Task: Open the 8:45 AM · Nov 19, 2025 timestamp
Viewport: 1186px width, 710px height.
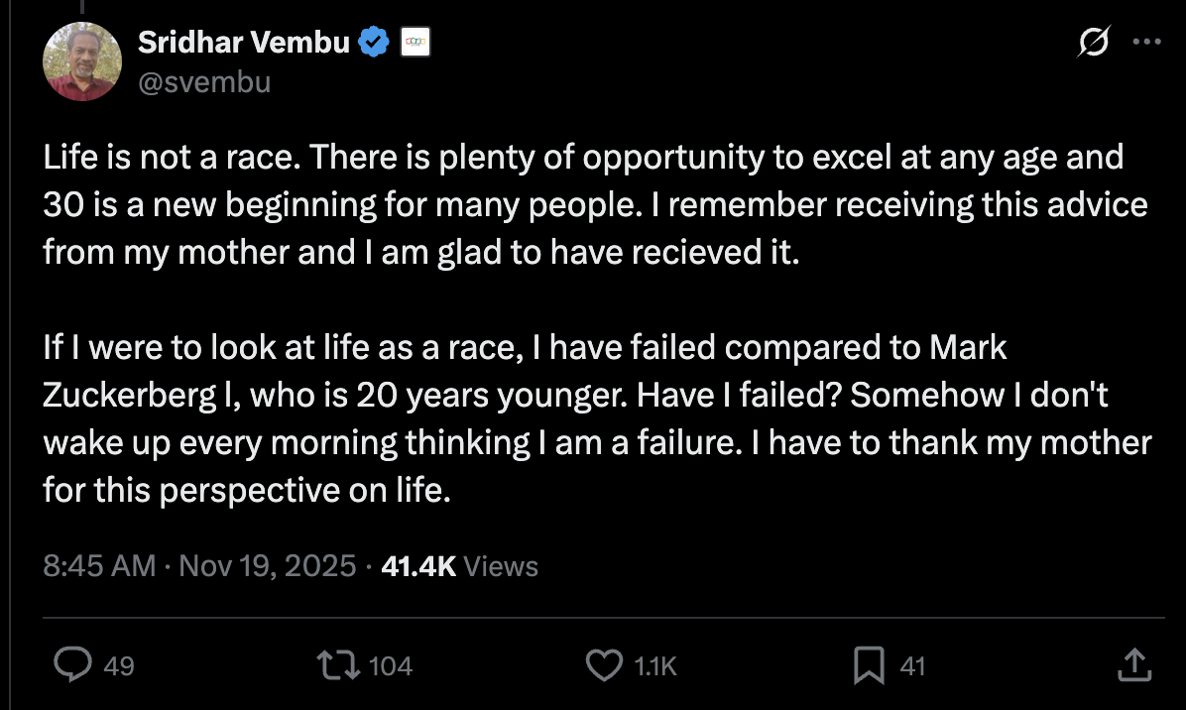Action: 199,565
